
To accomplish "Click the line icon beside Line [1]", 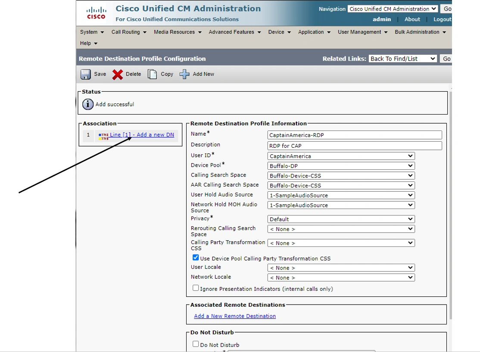I will 103,137.
